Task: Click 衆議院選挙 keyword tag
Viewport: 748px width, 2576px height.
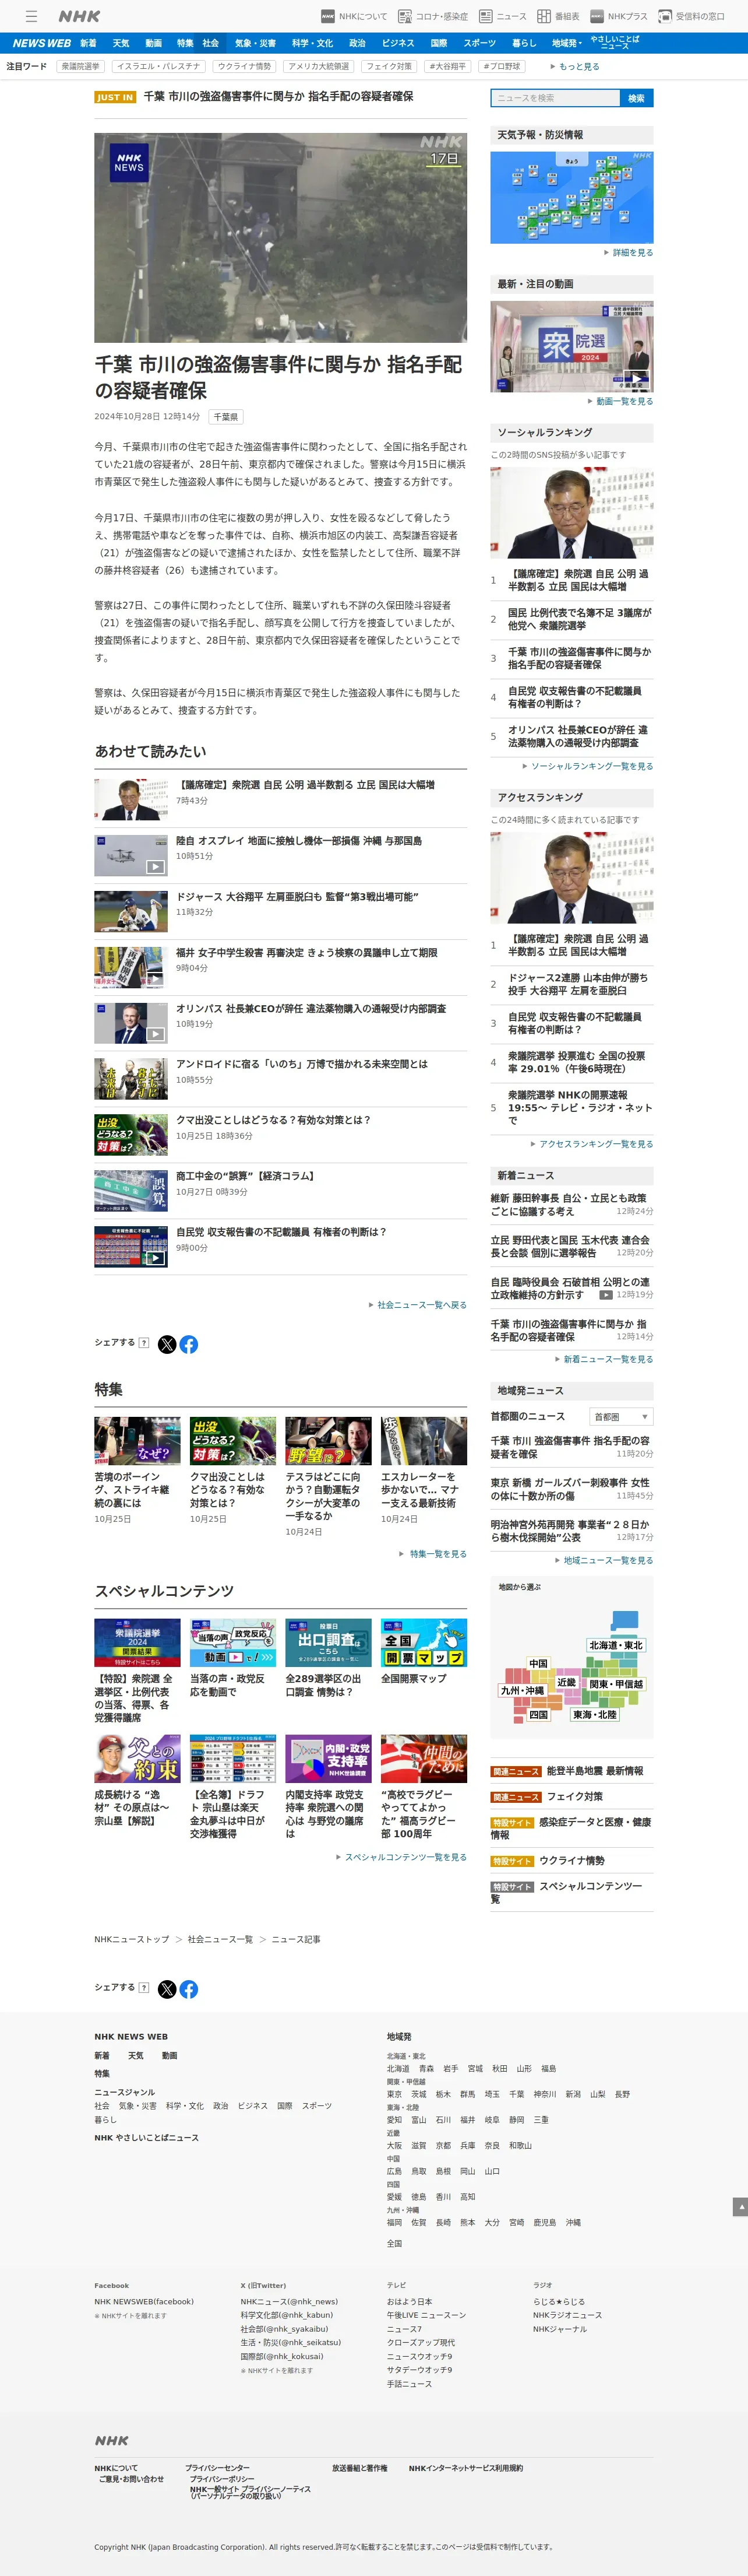Action: 81,66
